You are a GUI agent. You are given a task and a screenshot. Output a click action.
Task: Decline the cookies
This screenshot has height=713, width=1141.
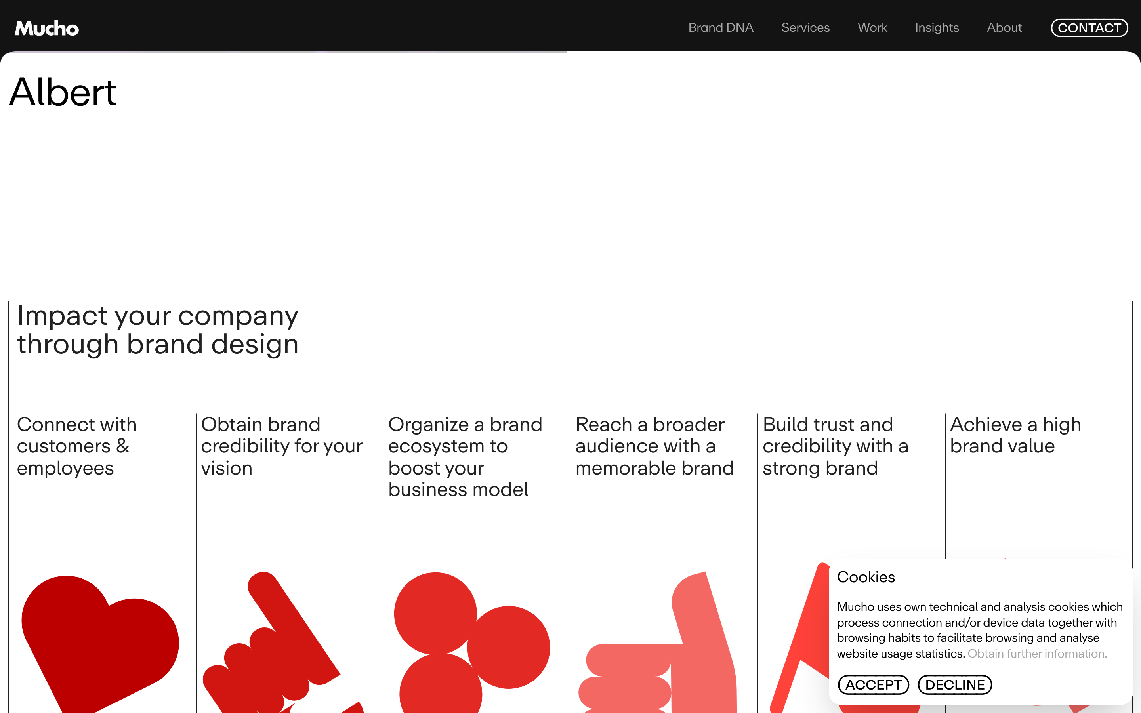tap(955, 685)
